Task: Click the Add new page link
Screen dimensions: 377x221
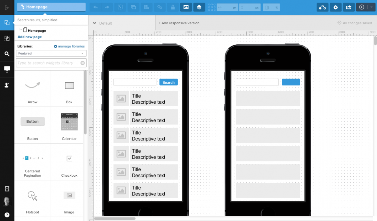Action: (30, 37)
